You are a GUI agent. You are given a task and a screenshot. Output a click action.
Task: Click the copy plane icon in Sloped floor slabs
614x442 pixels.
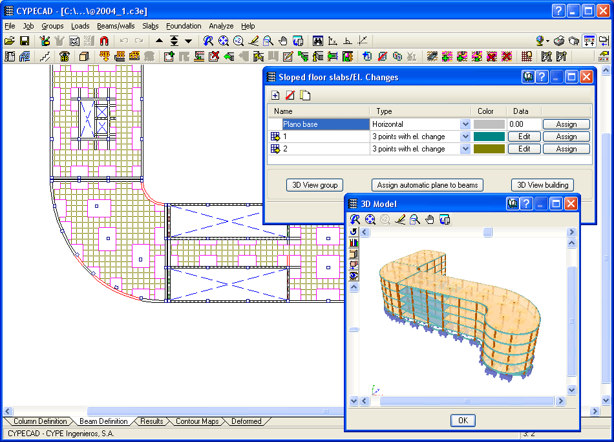[305, 95]
